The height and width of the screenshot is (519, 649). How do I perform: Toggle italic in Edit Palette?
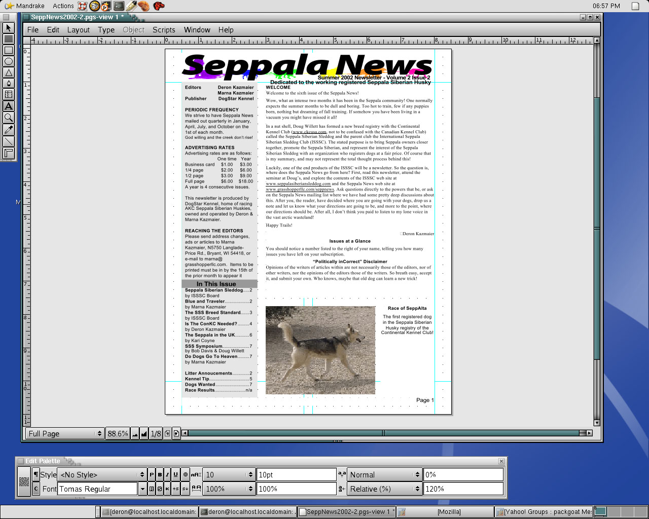pos(167,475)
